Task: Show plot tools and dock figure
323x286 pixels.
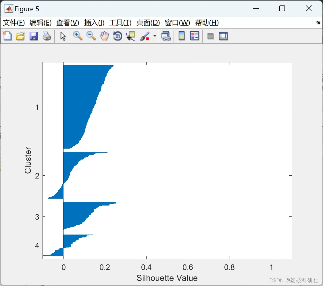Action: pyautogui.click(x=224, y=36)
